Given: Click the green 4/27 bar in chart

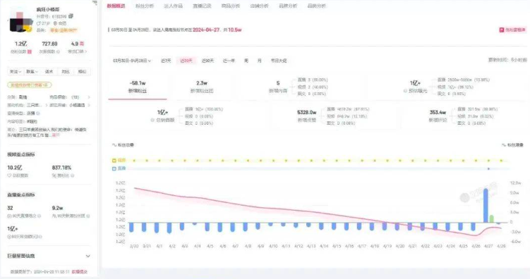Looking at the screenshot, I should tap(491, 219).
